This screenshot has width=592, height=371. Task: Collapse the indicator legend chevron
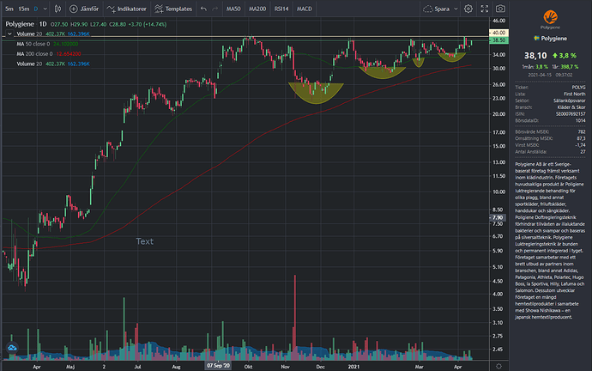9,34
